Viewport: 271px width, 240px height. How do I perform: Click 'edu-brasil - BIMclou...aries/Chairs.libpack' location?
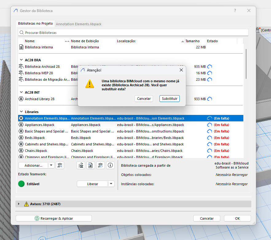click(x=150, y=151)
